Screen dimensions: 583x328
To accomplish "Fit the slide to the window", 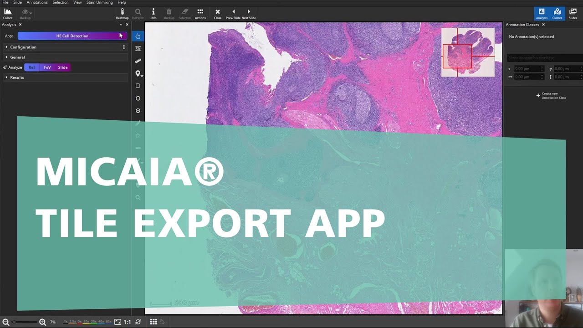I will click(x=118, y=322).
